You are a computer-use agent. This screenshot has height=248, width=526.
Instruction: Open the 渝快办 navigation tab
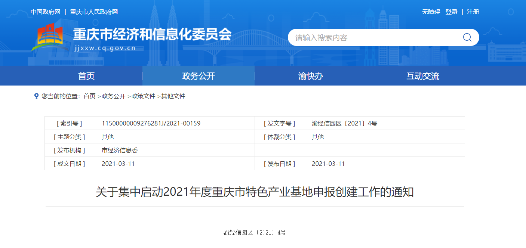[x=311, y=76]
